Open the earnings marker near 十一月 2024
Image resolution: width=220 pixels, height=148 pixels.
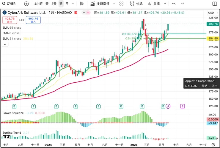(x=121, y=106)
